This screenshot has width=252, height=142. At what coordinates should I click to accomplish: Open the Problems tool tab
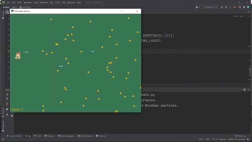[50, 136]
